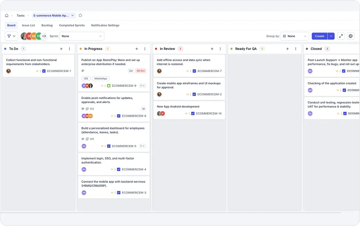Toggle checkbox on ECOMMERCEM-1 card
The height and width of the screenshot is (226, 360).
click(44, 71)
